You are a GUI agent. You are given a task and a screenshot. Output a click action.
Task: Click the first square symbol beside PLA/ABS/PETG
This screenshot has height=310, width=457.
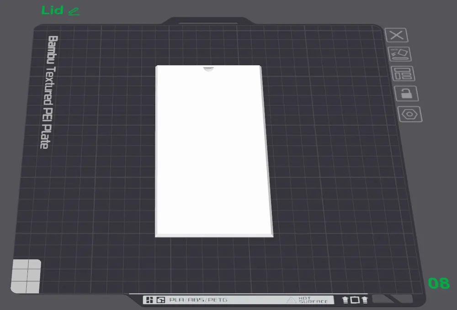tap(149, 300)
